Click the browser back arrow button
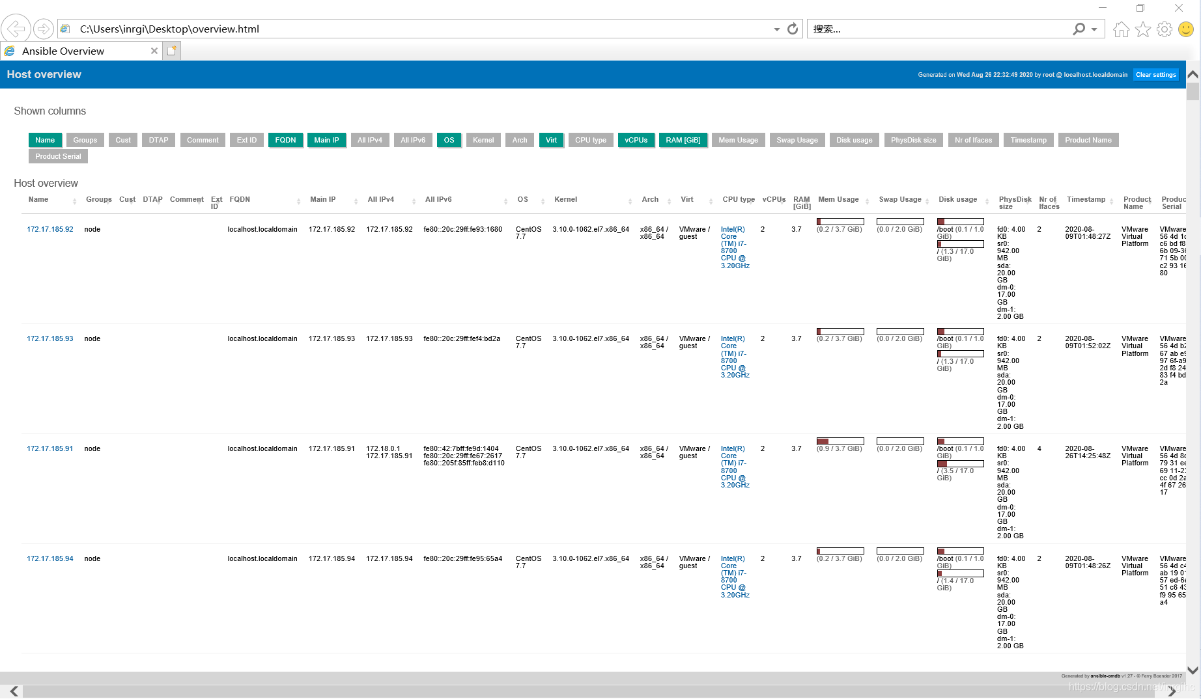Image resolution: width=1201 pixels, height=699 pixels. point(16,29)
